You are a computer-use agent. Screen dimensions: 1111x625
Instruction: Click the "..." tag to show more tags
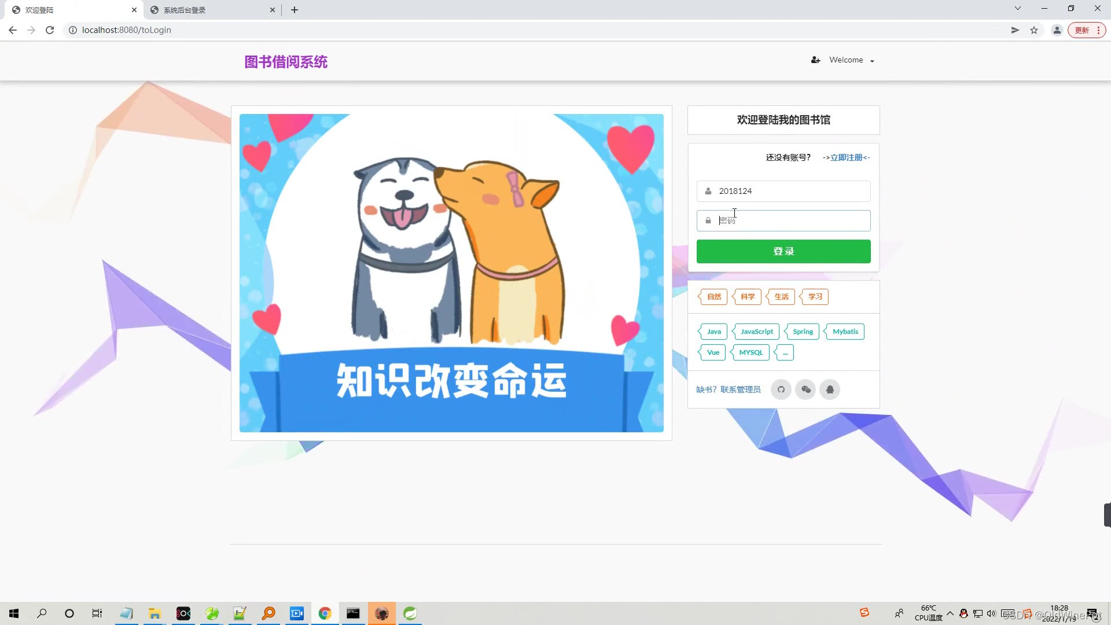point(785,352)
